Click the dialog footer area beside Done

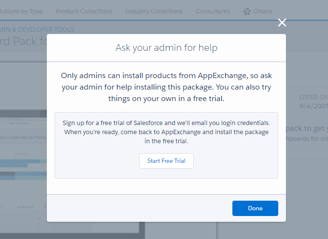(139, 208)
